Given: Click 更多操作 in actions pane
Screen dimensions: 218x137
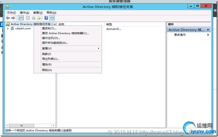Looking at the screenshot, I should (180, 35).
